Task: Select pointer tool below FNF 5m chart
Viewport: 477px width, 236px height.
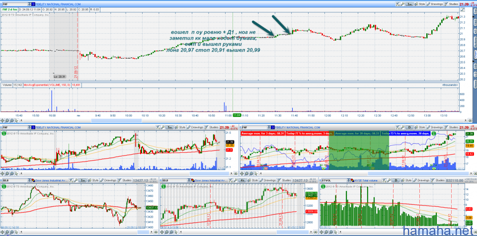Action: 16,174
